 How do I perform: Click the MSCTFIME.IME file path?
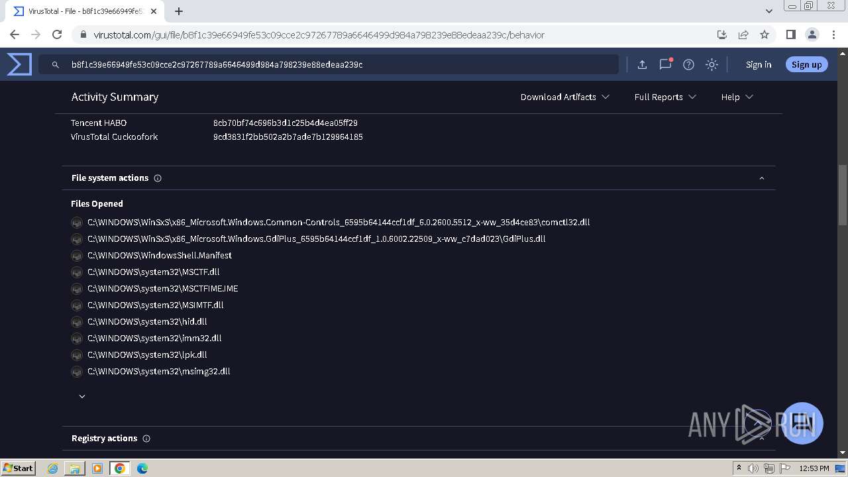[163, 289]
